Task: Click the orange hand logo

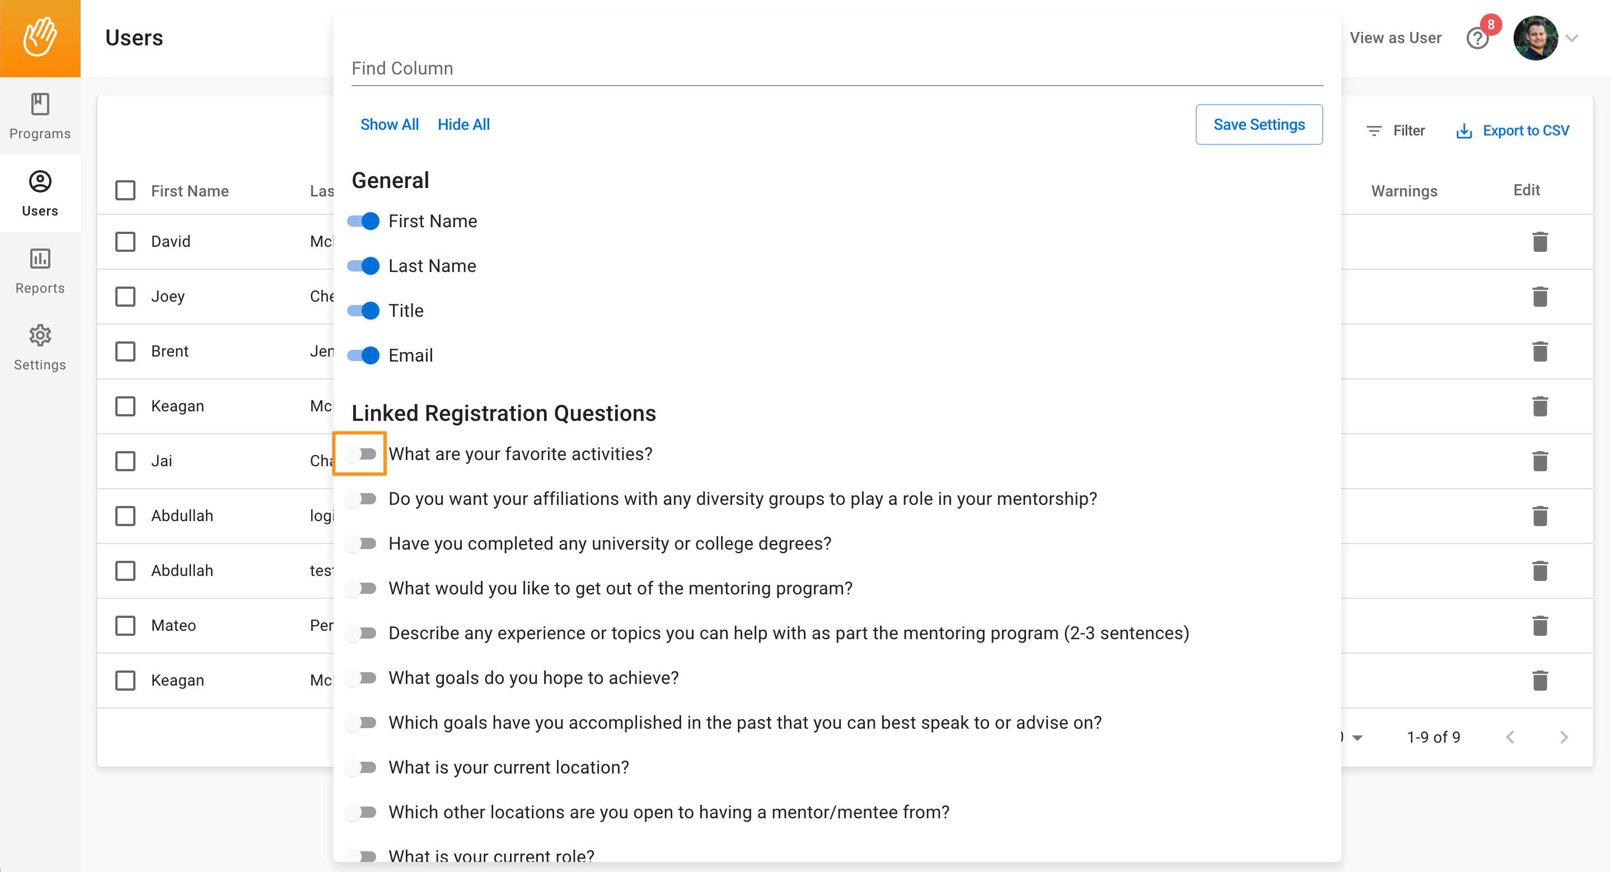Action: 40,38
